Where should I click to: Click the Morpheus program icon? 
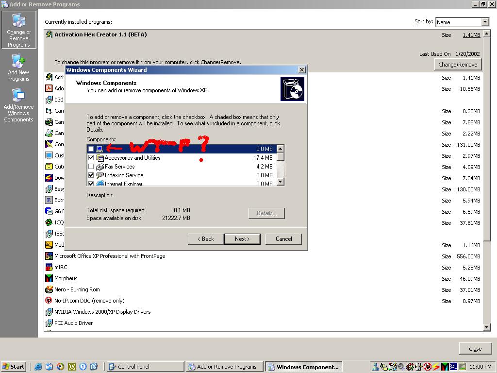click(49, 278)
